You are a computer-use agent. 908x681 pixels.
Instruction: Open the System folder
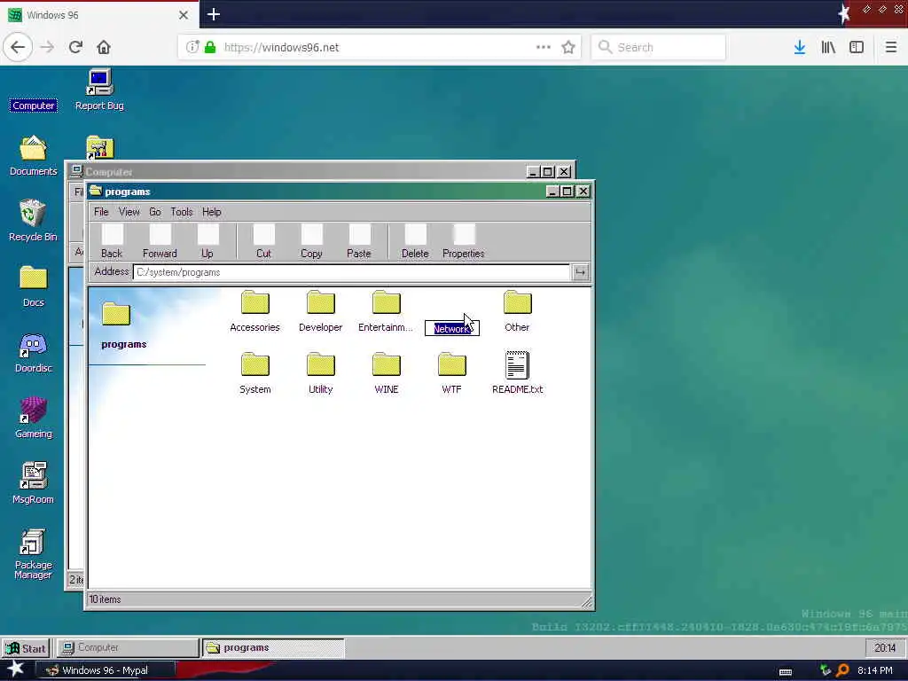coord(254,373)
